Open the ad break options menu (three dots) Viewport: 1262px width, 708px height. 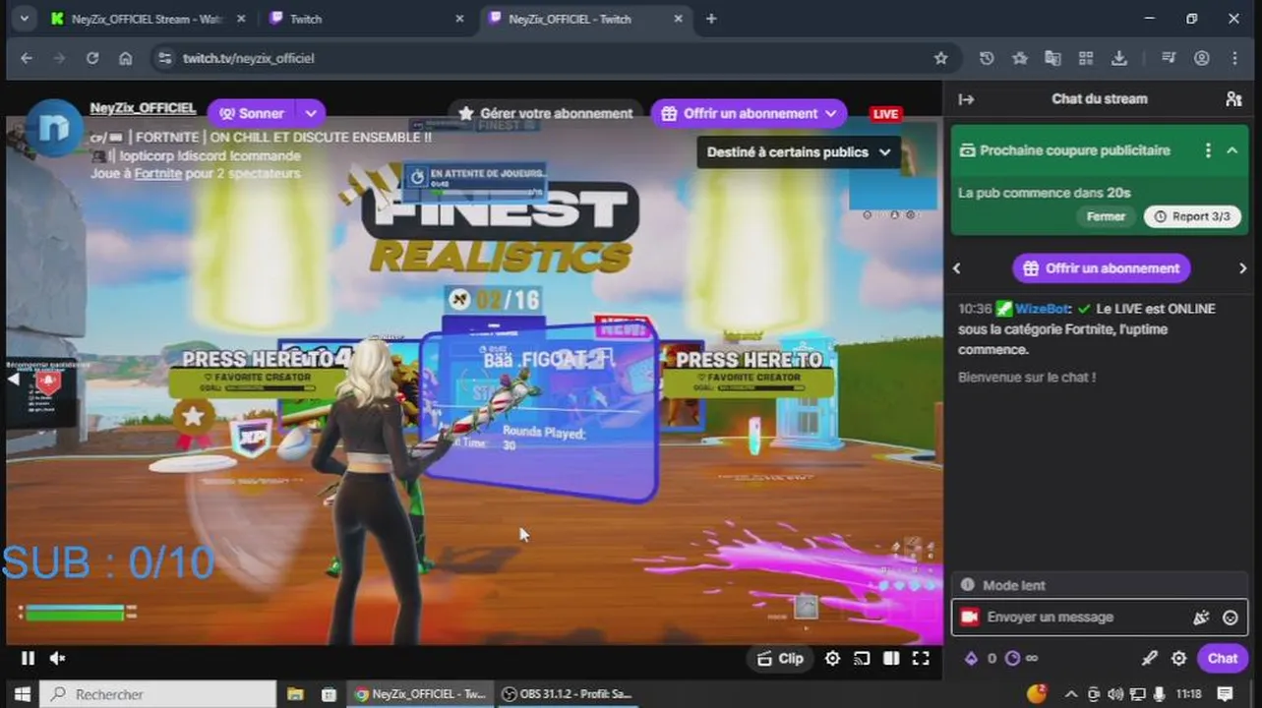(x=1208, y=150)
